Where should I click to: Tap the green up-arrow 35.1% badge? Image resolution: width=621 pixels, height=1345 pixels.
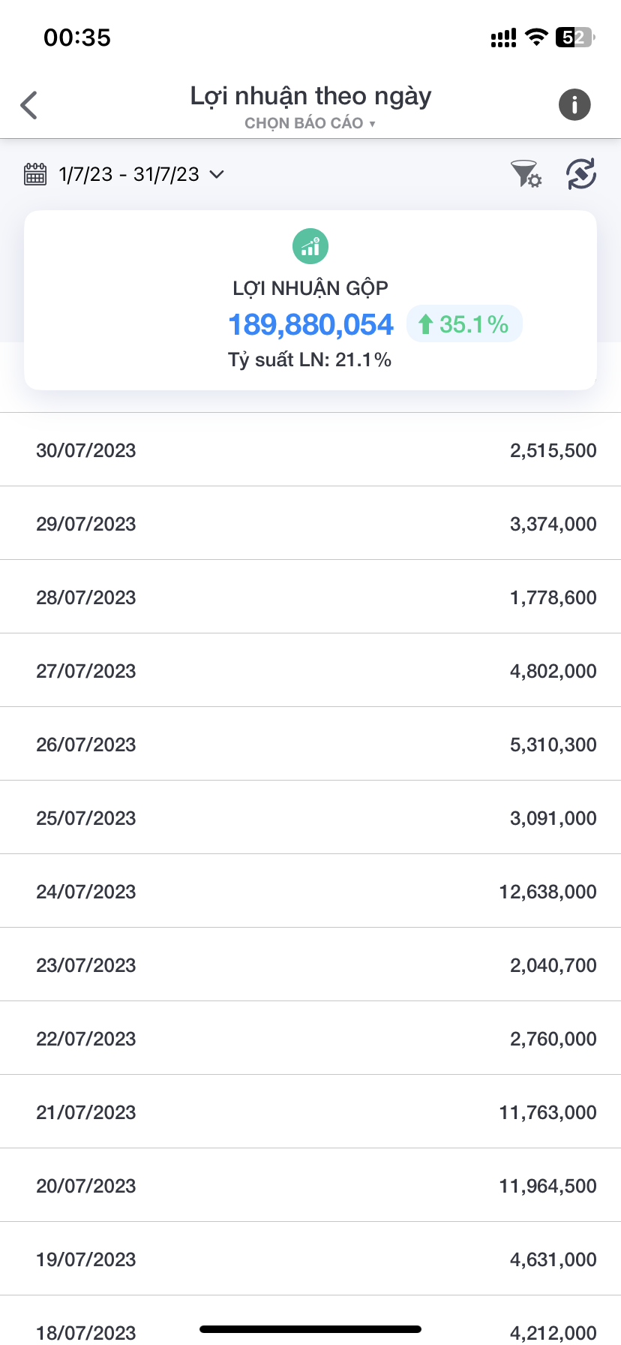coord(464,324)
